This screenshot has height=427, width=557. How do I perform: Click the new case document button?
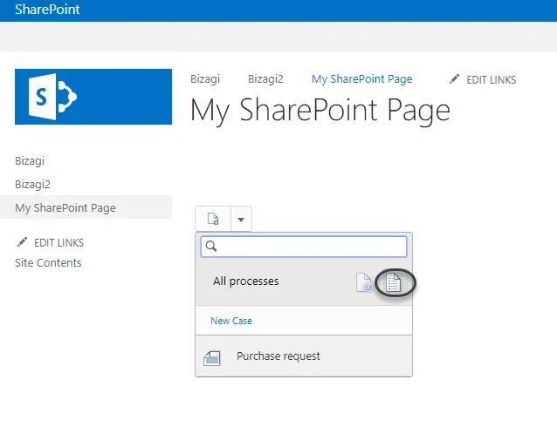(x=213, y=219)
